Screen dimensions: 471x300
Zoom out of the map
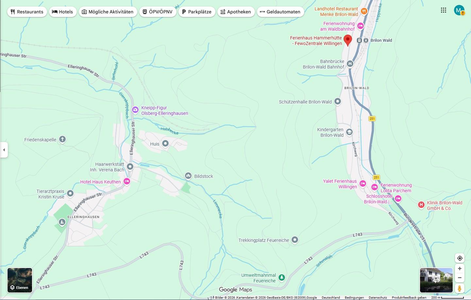click(460, 278)
